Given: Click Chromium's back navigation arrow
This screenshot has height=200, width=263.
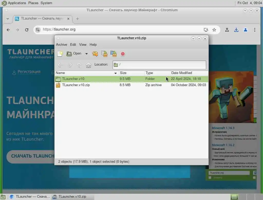Looking at the screenshot, I should 8,30.
